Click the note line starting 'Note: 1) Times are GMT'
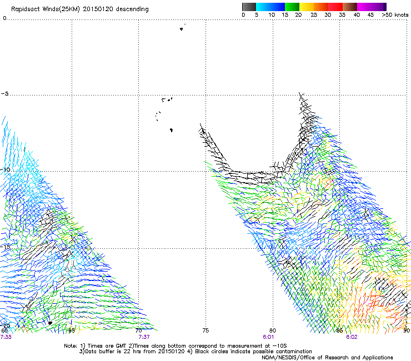This screenshot has width=411, height=361. pos(176,346)
